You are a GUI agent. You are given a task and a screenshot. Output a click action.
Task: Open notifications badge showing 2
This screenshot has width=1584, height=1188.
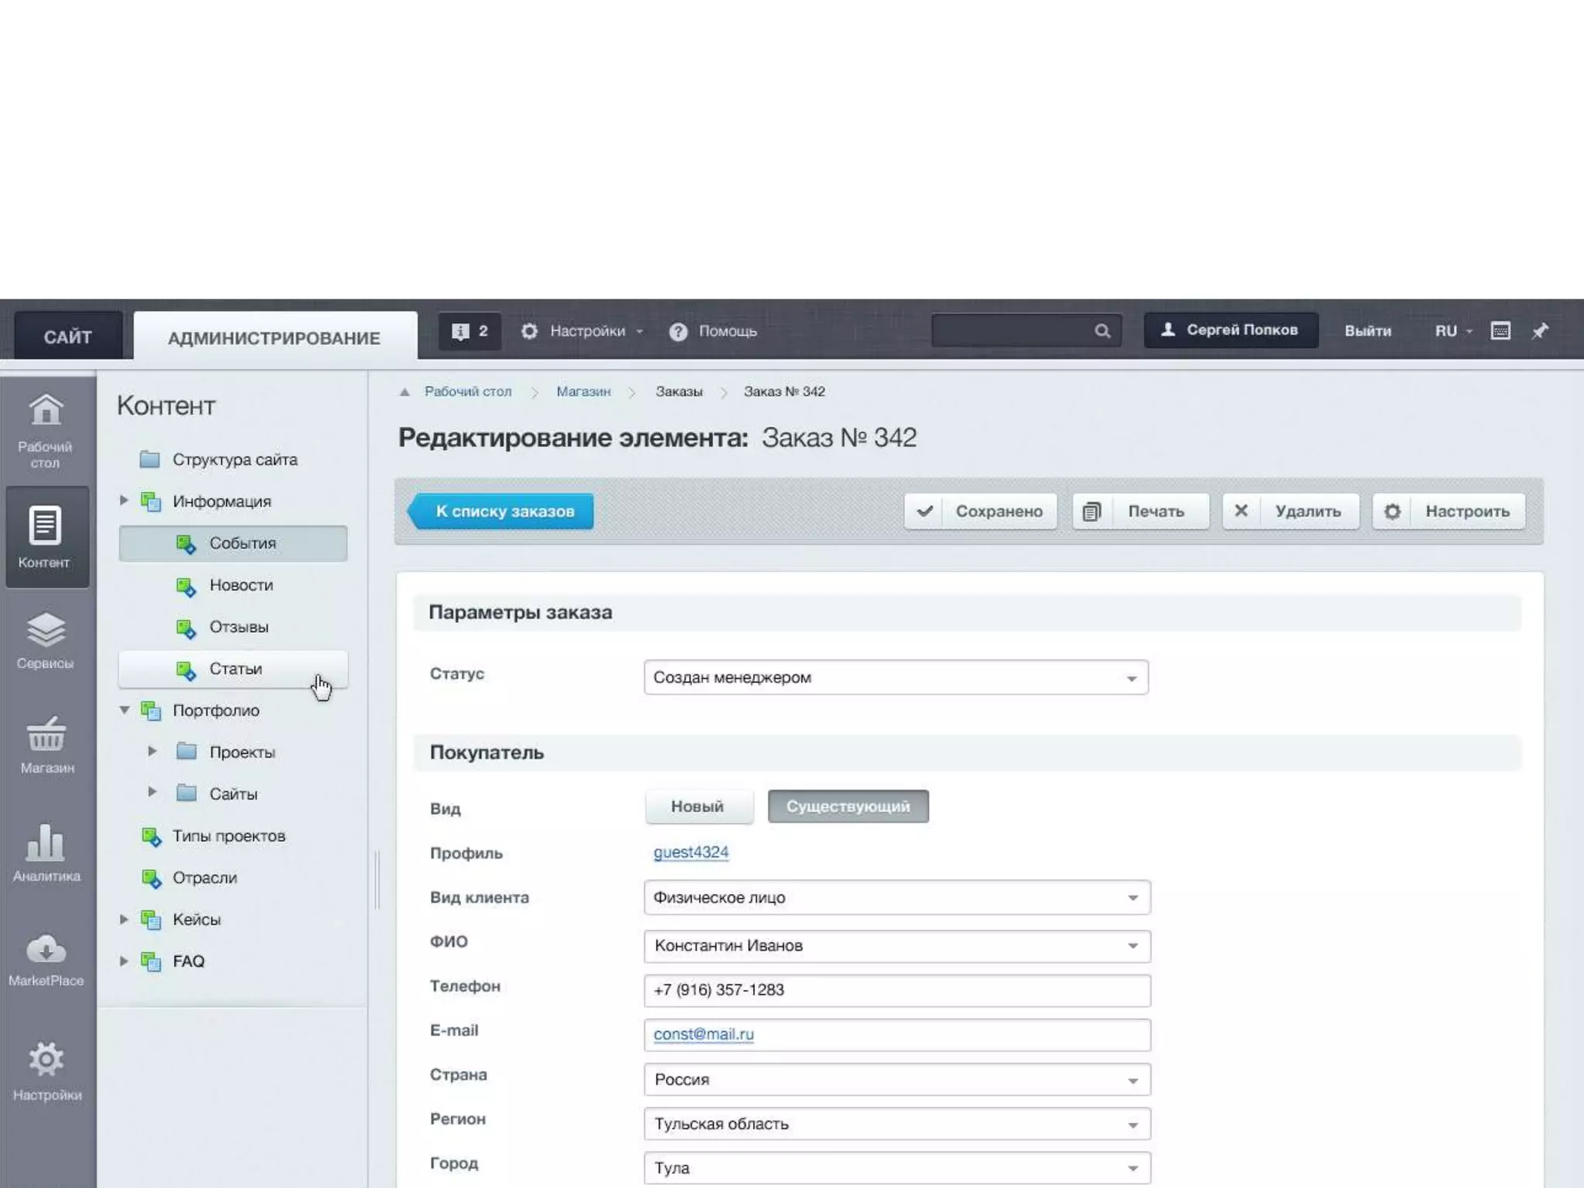[469, 331]
